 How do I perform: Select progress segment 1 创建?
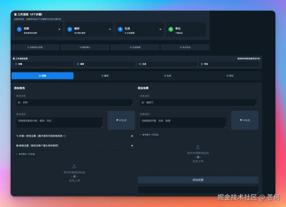(43, 64)
